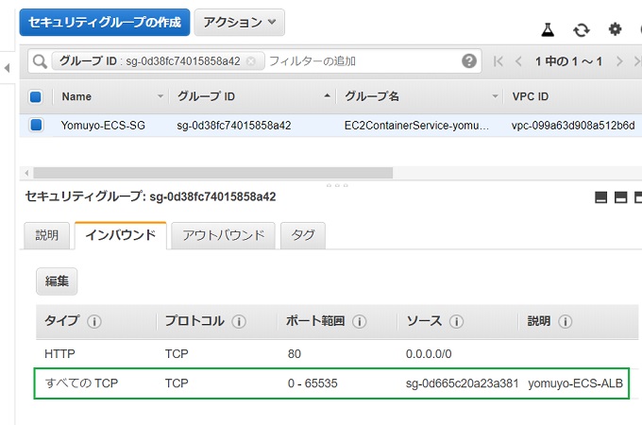Toggle the select-all checkbox in table header
Viewport: 642px width, 425px height.
(x=36, y=96)
